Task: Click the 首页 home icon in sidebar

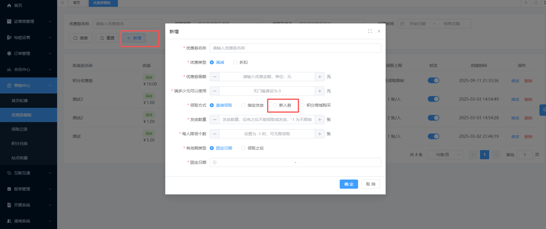Action: tap(9, 5)
